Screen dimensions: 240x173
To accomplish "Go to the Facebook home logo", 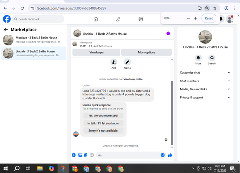I will point(7,19).
